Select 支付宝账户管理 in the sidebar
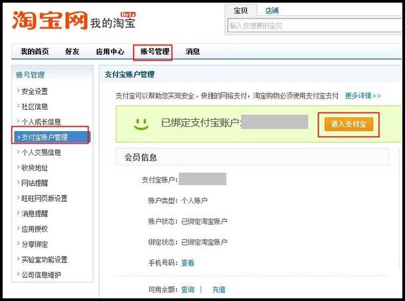Screen dimensions: 405x301 pos(45,137)
